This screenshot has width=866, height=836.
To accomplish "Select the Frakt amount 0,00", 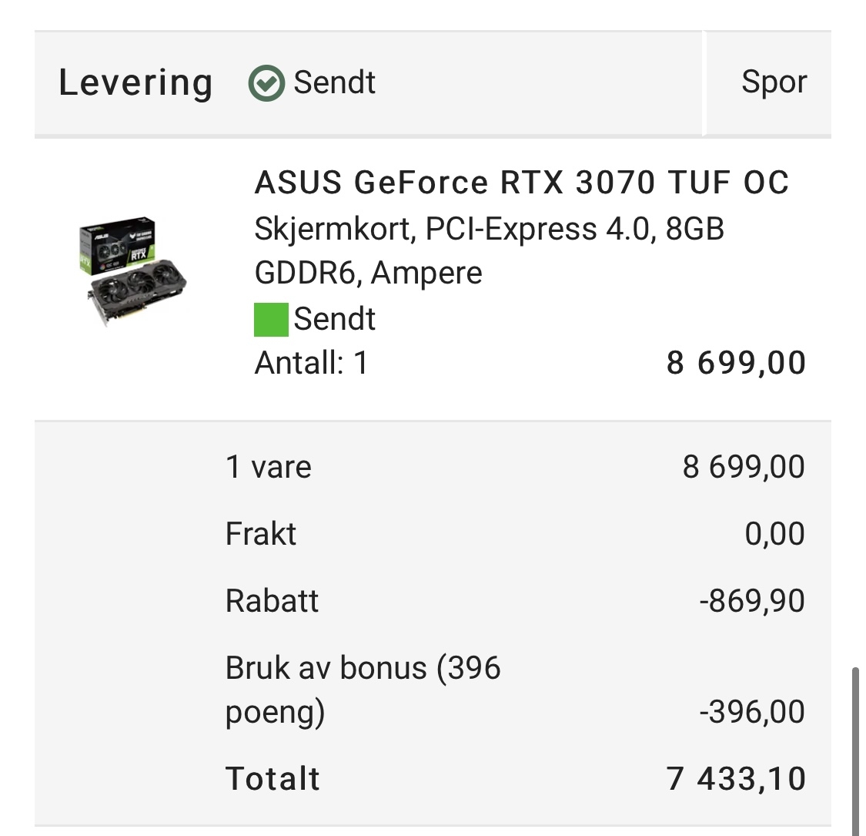I will pyautogui.click(x=774, y=534).
